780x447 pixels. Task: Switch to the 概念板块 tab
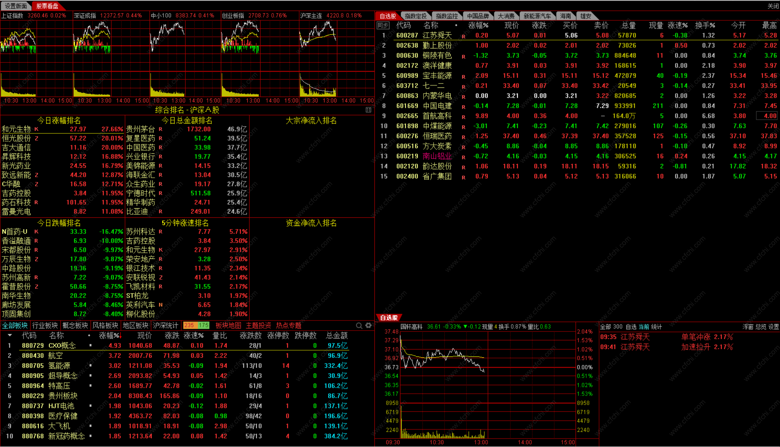(75, 325)
